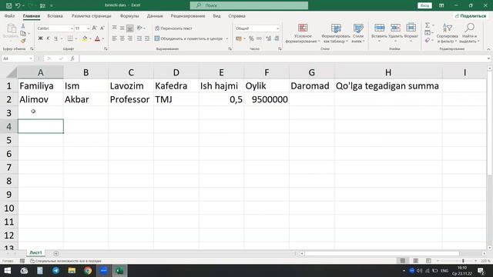Viewport: 493px width, 277px height.
Task: Open Format as Table (Форматировать как таблицу)
Action: point(336,33)
